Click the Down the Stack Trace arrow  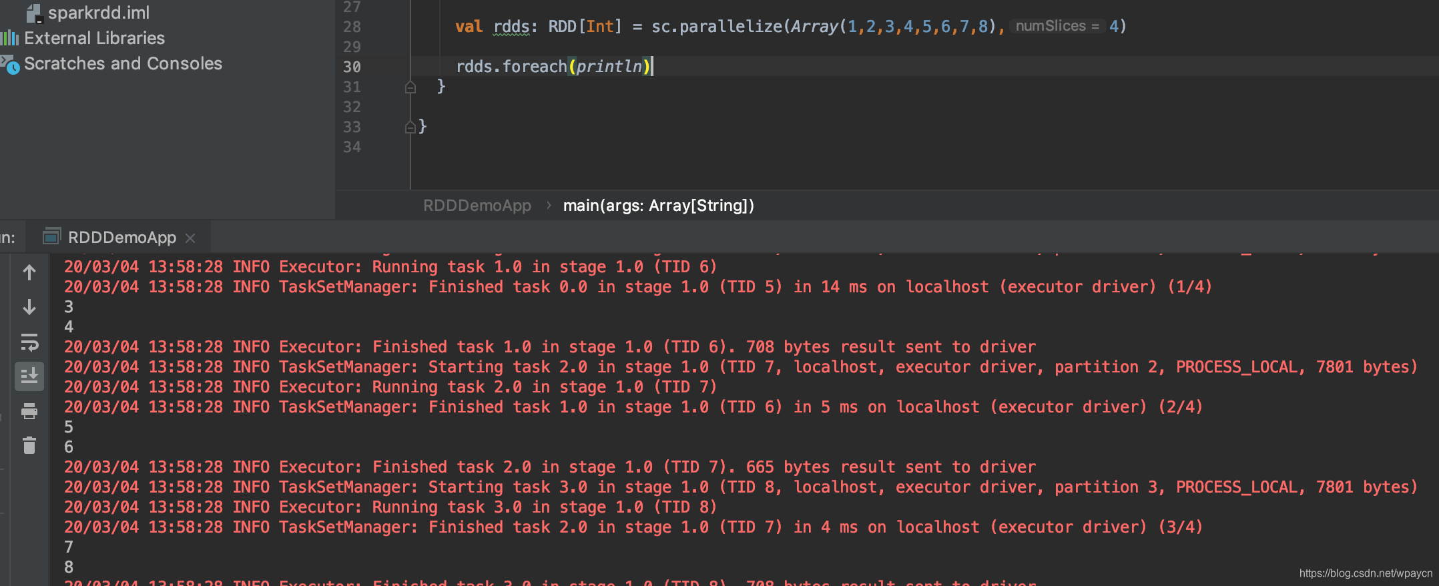(29, 307)
